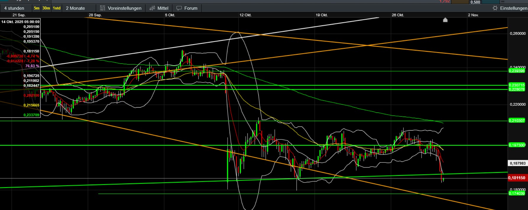The height and width of the screenshot is (210, 528).
Task: Open the Voreinstellungen sliders icon
Action: [x=102, y=8]
